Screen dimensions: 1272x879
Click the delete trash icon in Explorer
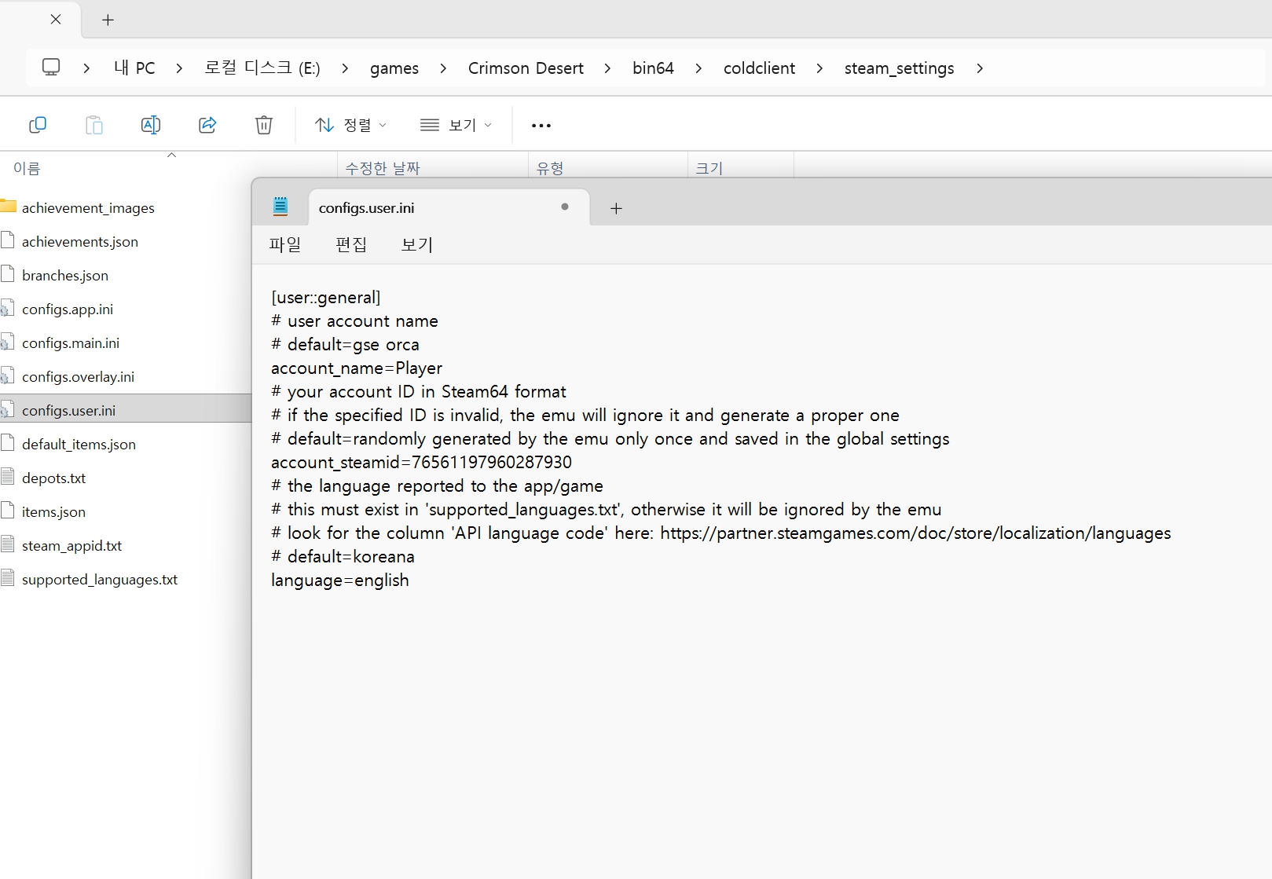[264, 125]
